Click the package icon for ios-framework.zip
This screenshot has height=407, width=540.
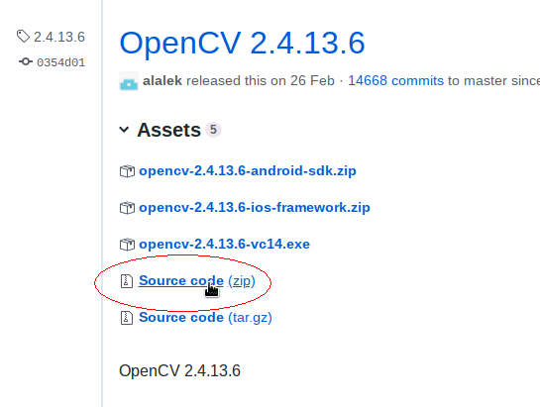pos(127,208)
